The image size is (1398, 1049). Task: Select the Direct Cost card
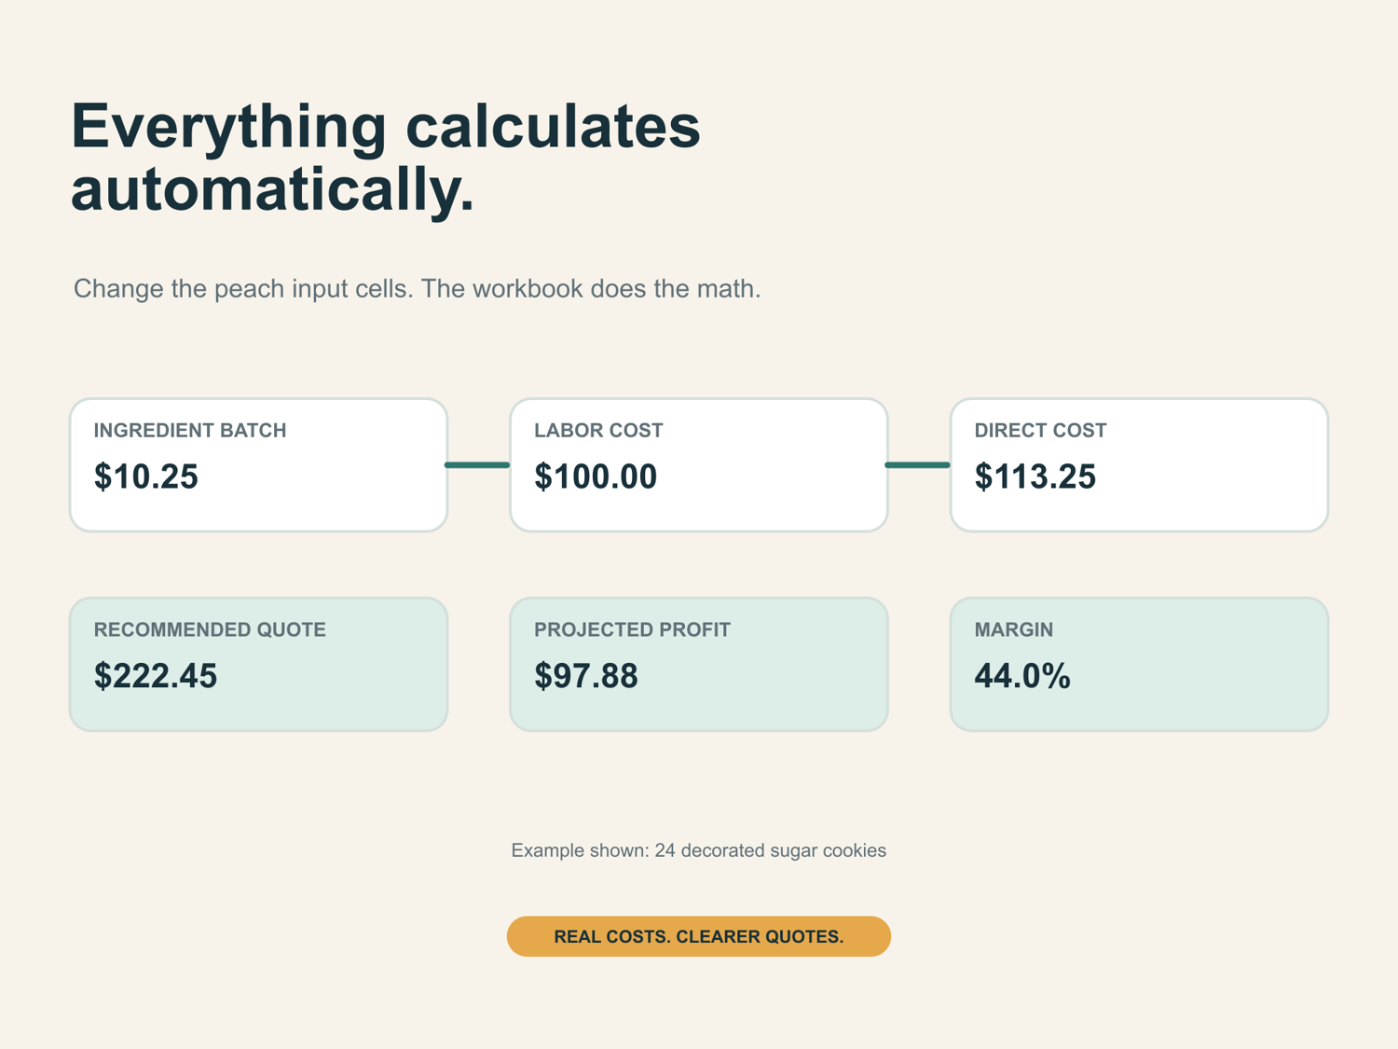tap(1139, 465)
